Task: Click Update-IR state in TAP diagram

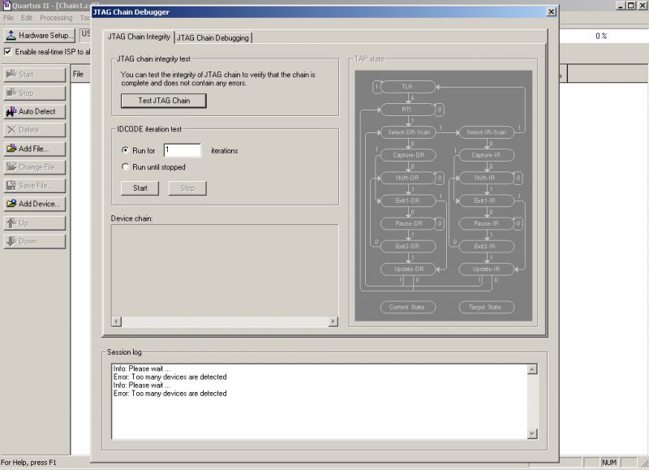Action: tap(486, 269)
